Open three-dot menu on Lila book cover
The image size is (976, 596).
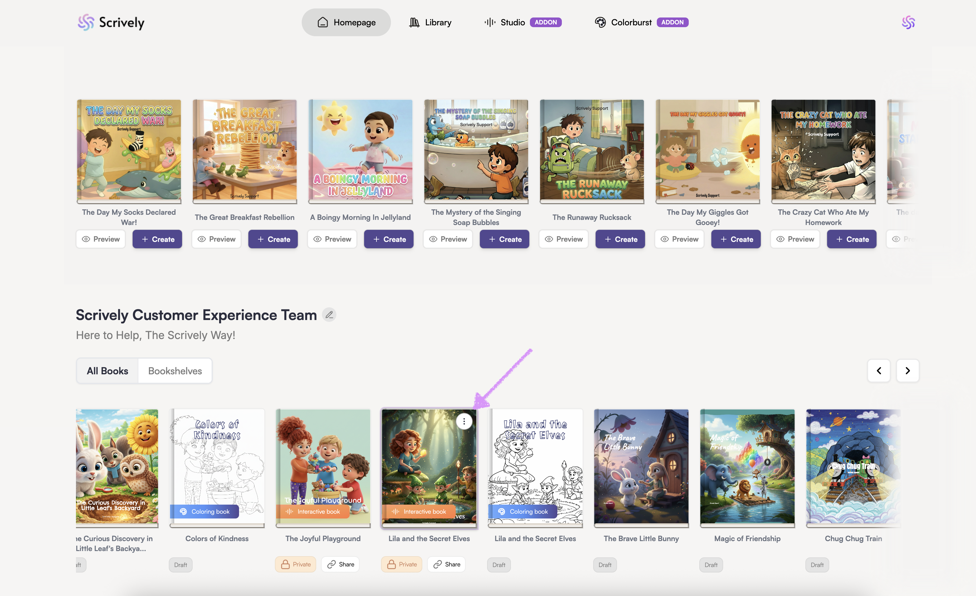click(x=464, y=421)
